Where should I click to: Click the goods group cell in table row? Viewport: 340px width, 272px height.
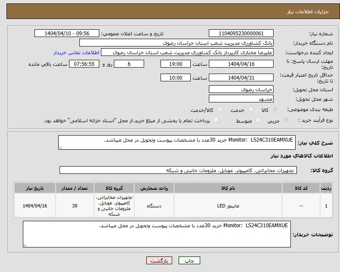tap(114, 206)
